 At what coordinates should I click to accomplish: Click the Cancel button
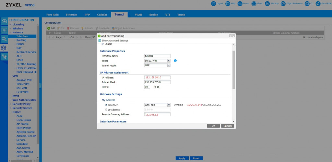click(227, 126)
